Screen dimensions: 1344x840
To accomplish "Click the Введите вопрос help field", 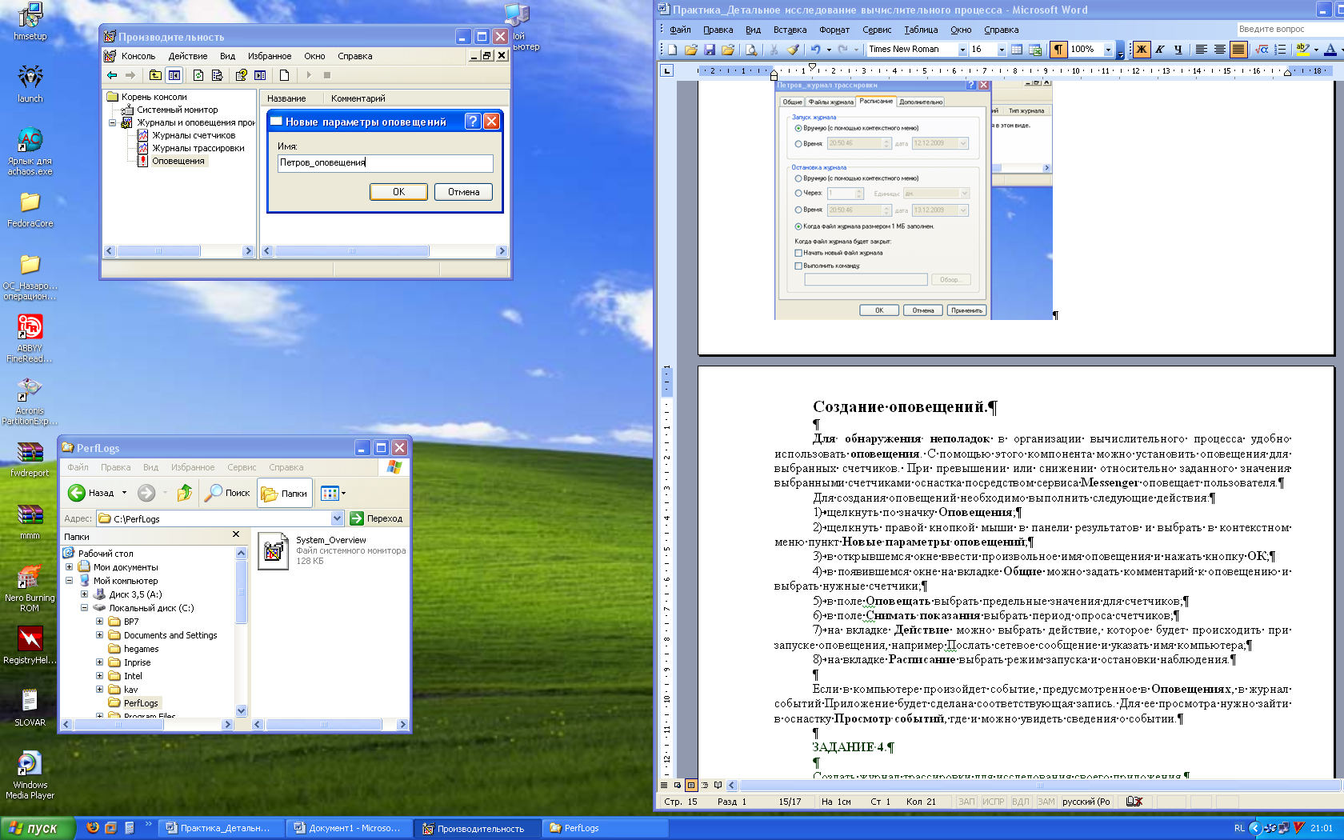I will point(1289,30).
